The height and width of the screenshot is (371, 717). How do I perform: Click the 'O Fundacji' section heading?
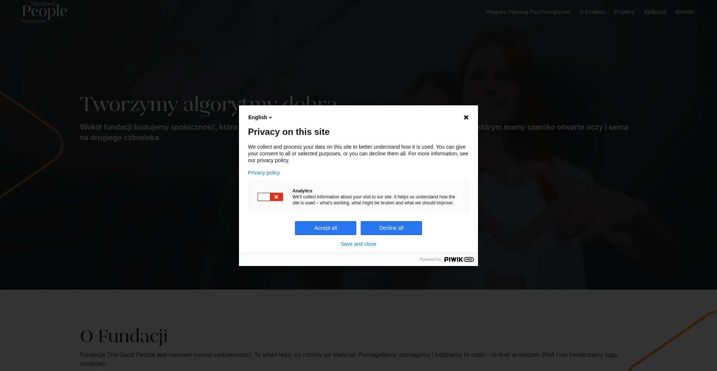[x=124, y=336]
